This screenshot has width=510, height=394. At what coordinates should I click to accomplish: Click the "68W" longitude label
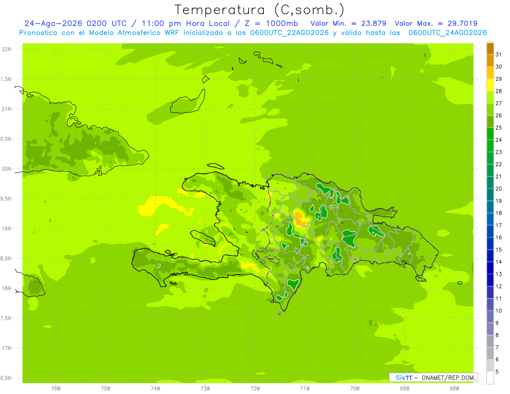(454, 388)
